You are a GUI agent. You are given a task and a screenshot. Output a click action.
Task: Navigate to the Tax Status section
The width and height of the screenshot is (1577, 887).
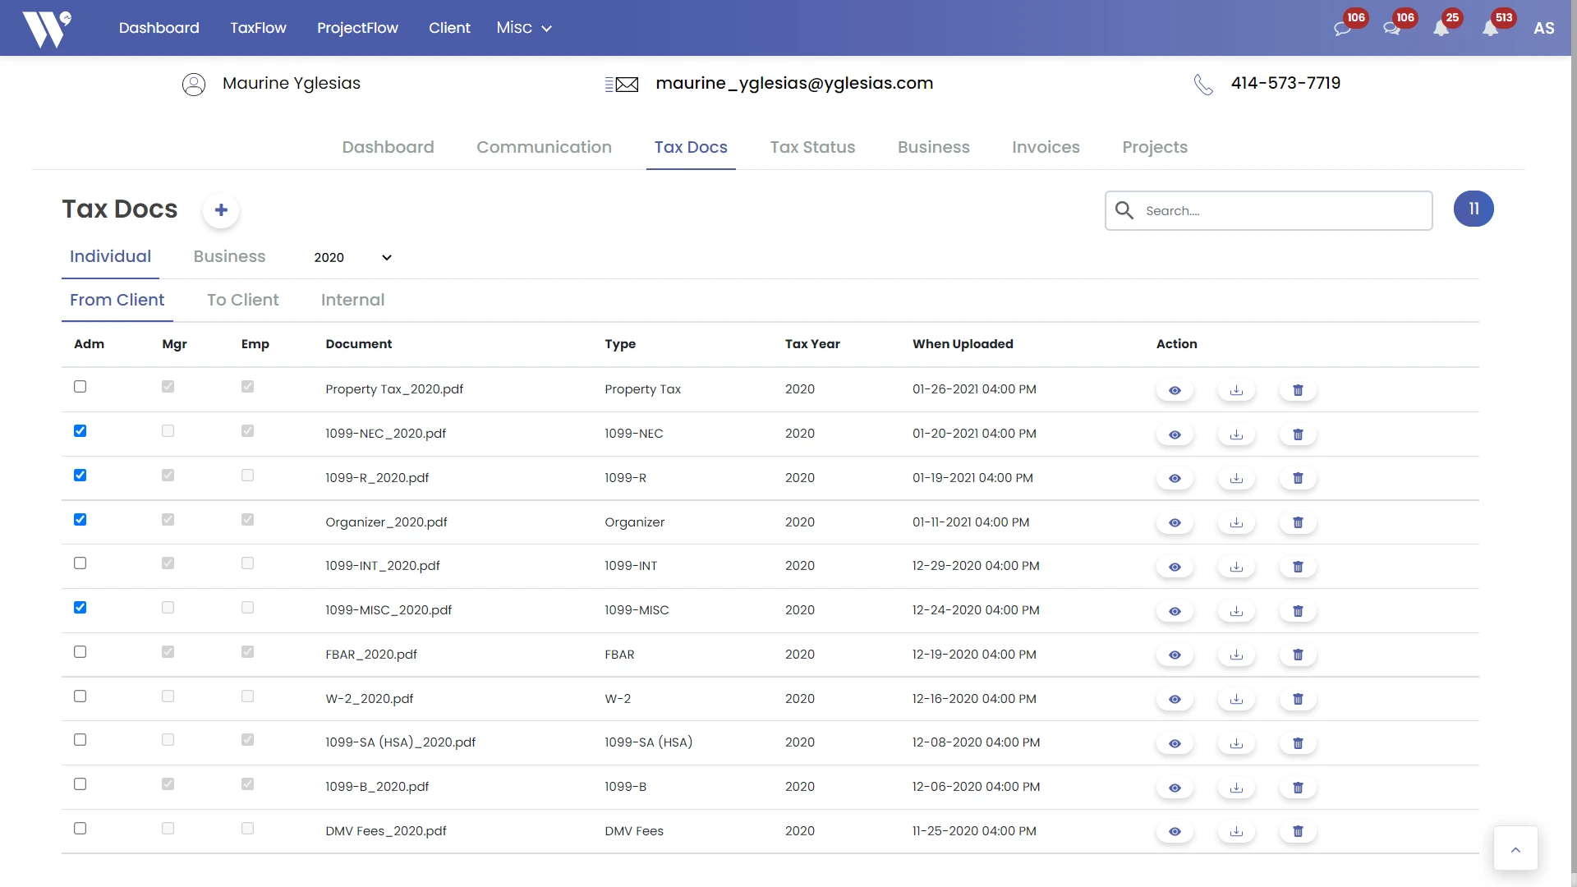pyautogui.click(x=811, y=147)
